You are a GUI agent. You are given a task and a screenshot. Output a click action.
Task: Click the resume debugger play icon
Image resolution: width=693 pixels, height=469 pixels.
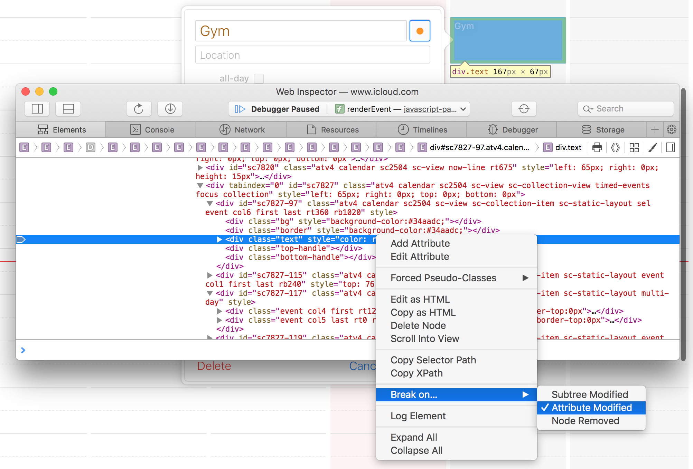point(240,109)
